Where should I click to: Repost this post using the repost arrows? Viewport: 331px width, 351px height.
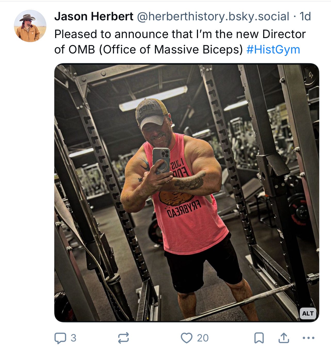point(123,338)
